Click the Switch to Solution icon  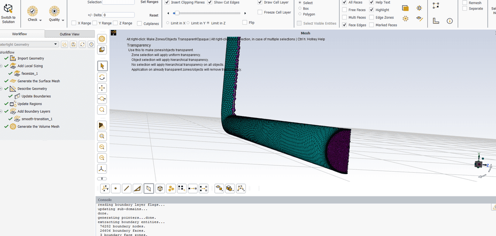[8, 9]
